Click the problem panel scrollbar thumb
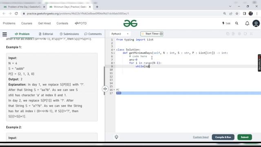Screen dimensions: 261x147 pyautogui.click(x=104, y=81)
